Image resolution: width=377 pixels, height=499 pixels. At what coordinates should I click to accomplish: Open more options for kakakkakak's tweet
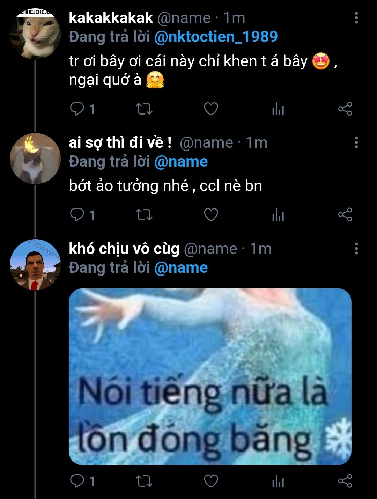point(356,18)
